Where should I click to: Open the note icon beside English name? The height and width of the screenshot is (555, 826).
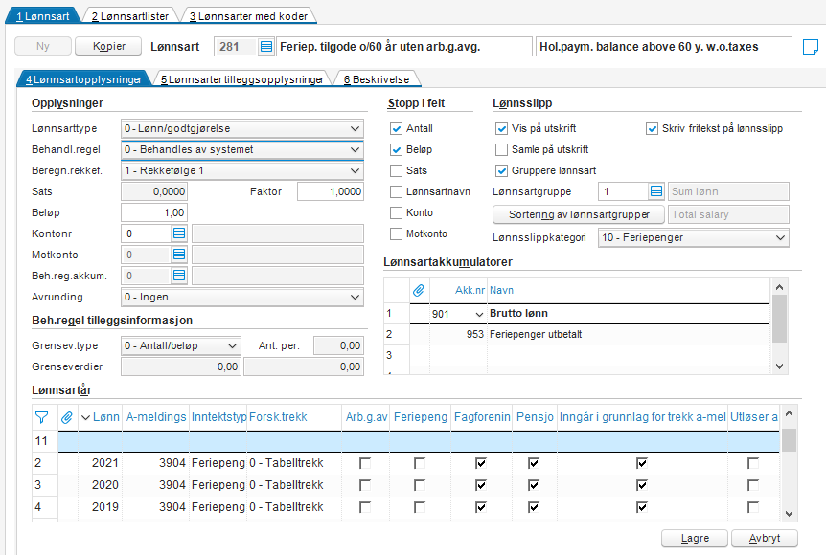(811, 47)
